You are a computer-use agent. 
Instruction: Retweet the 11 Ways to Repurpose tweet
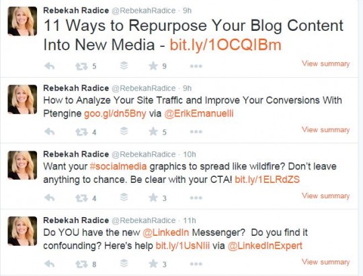click(x=81, y=66)
